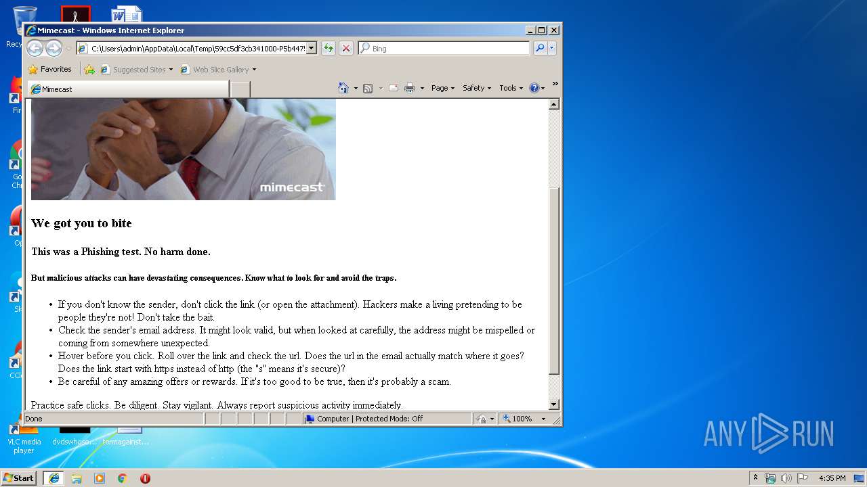Click the scrollbar up arrow

tap(554, 104)
